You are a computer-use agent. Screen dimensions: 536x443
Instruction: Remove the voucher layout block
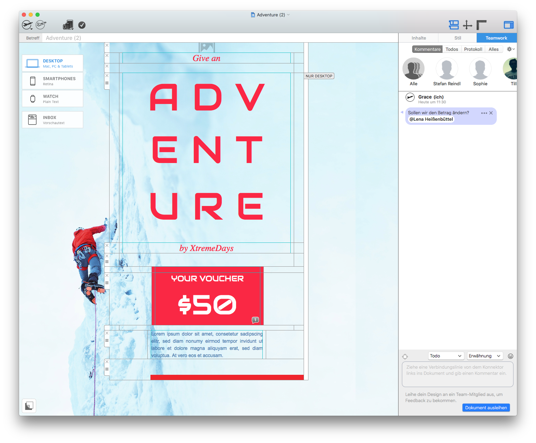[107, 276]
